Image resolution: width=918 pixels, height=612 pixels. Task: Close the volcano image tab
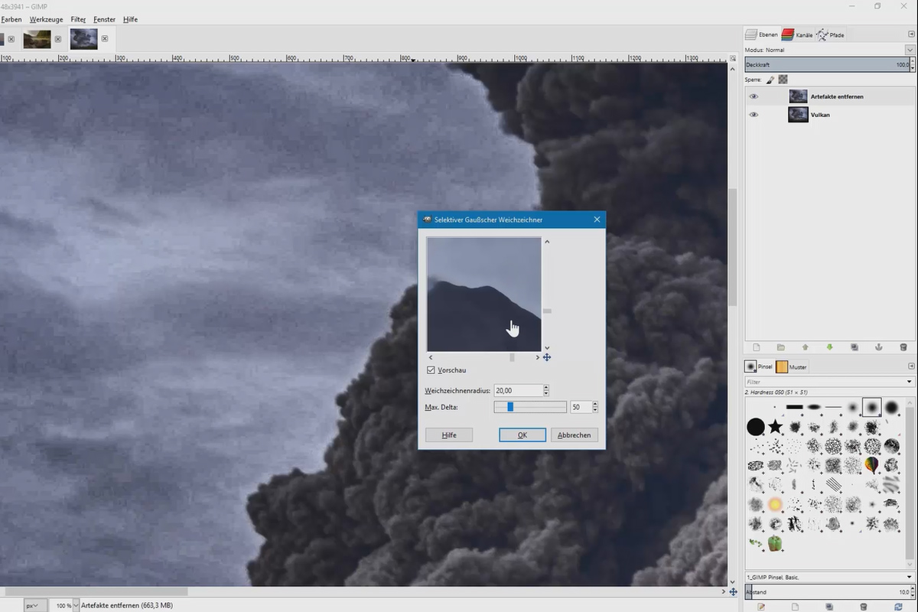tap(105, 38)
